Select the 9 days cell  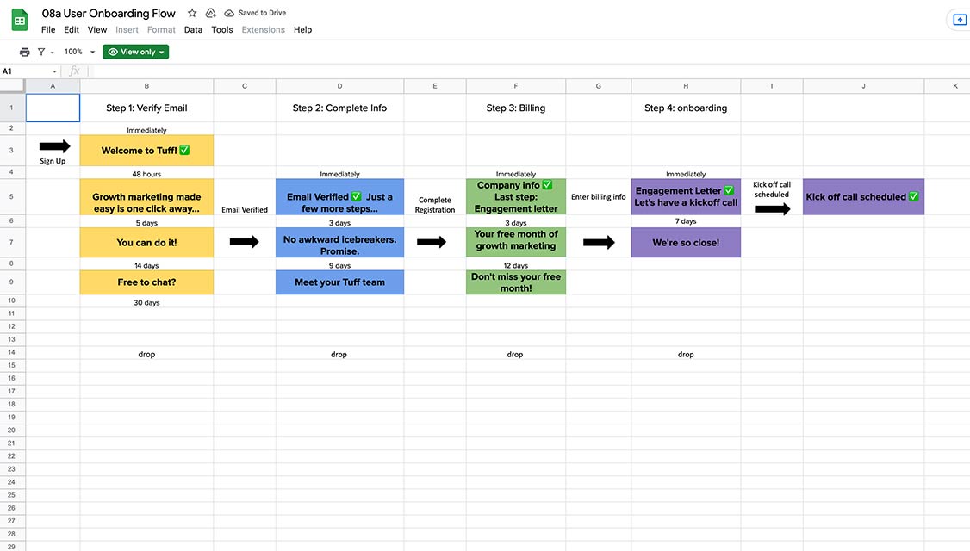coord(339,264)
